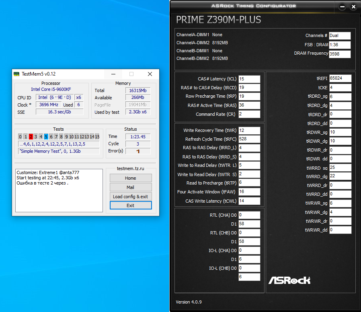Click the RAS# Active Time (tRAS) field
Image resolution: width=361 pixels, height=312 pixels.
tap(249, 105)
